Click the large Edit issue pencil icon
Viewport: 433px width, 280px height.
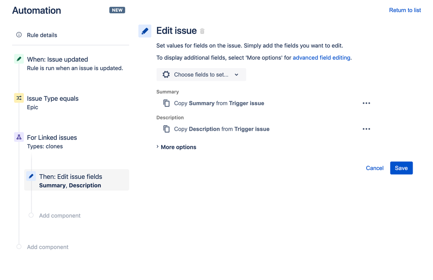click(x=145, y=31)
